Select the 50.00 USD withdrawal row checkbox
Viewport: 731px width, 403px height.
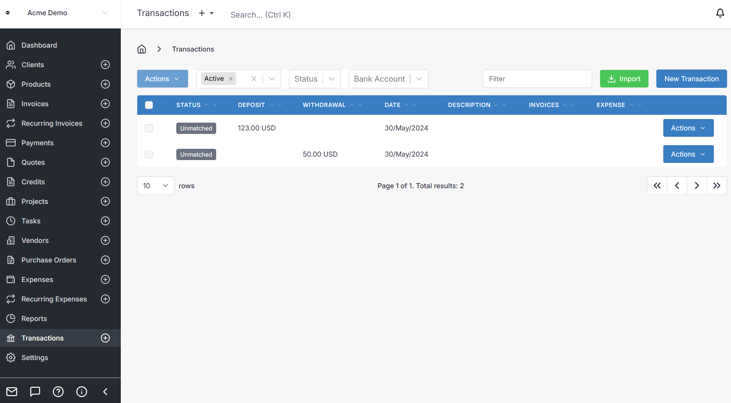[x=149, y=154]
